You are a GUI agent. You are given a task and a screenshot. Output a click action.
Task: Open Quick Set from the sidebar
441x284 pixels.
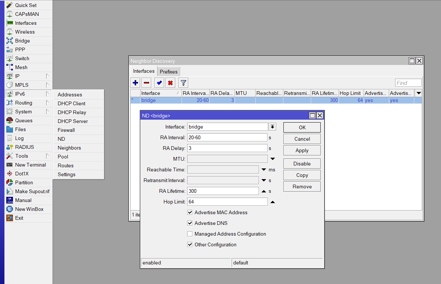coord(28,5)
